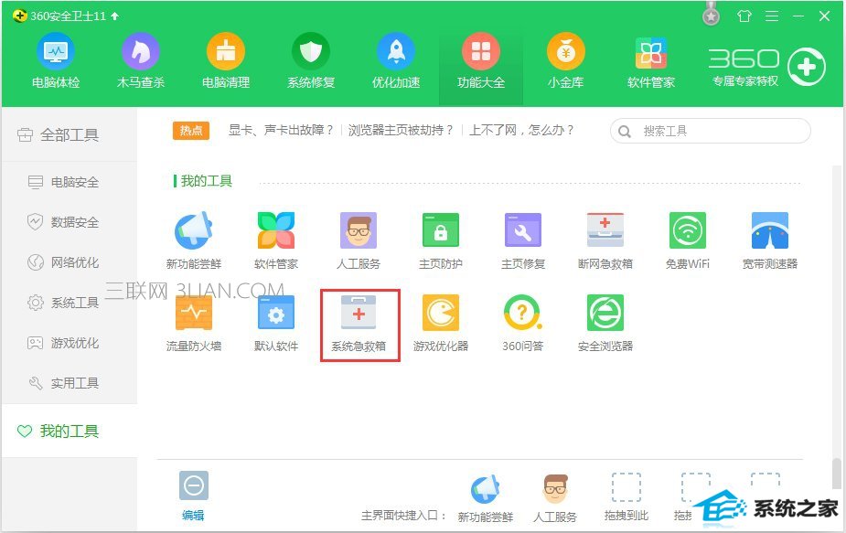Open the 木马查杀 scanner

coord(140,61)
